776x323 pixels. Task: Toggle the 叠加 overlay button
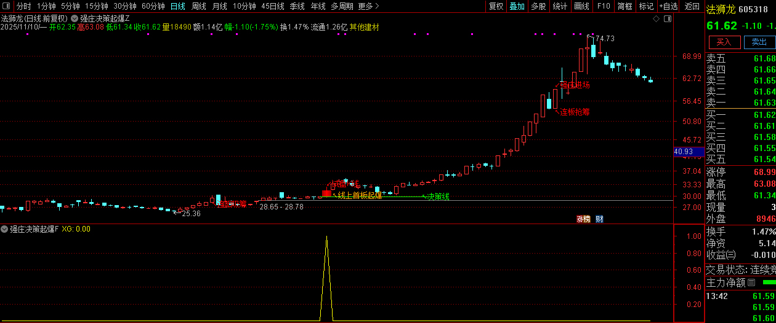click(517, 6)
